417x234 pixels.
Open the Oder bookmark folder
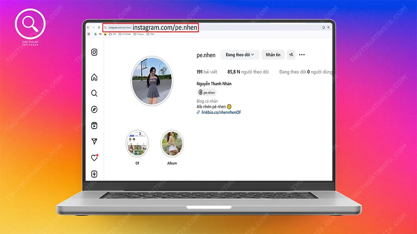pyautogui.click(x=151, y=34)
